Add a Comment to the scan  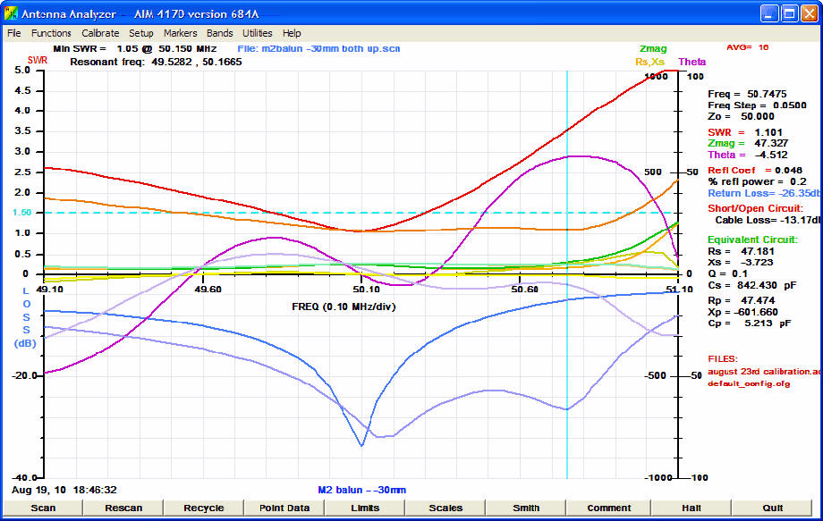609,508
